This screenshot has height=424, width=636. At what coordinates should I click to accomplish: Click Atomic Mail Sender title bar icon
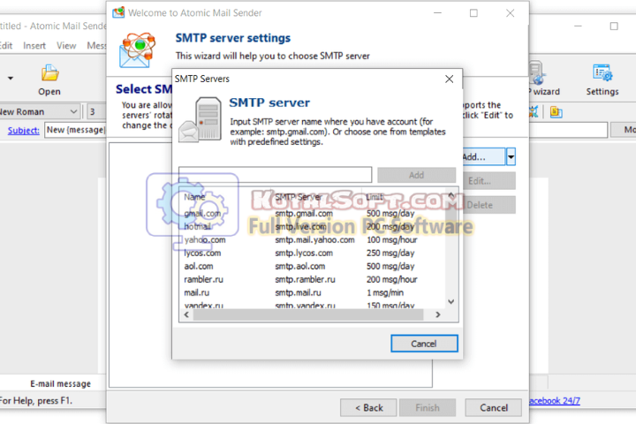click(x=118, y=12)
